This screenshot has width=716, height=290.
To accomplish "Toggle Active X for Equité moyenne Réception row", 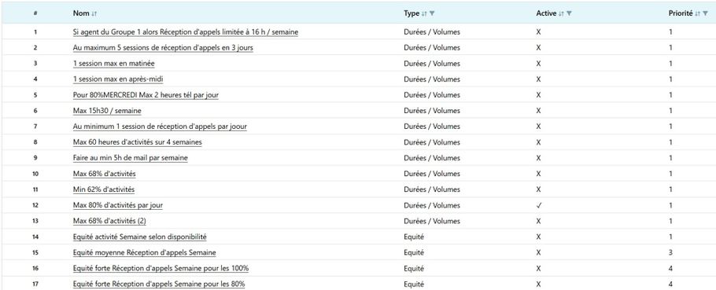I will 538,252.
